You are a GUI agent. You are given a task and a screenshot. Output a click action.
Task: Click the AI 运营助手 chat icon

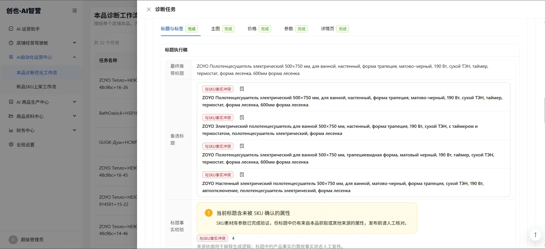click(11, 29)
